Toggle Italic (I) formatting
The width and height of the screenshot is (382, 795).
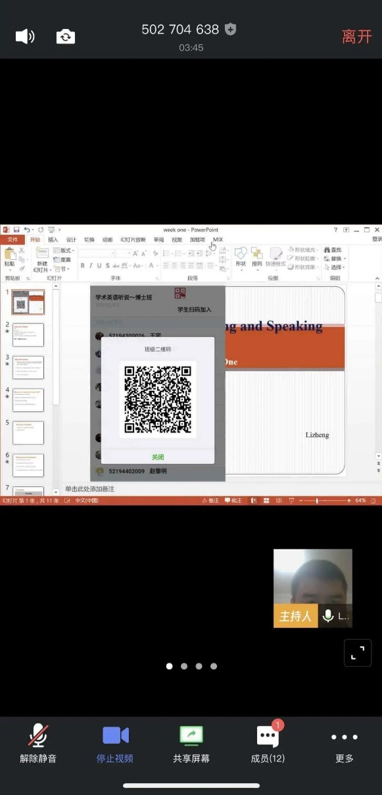(x=91, y=266)
